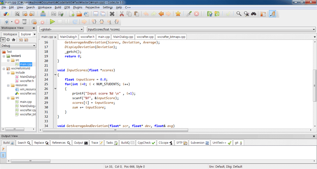Image resolution: width=317 pixels, height=169 pixels.
Task: Navigate backward with the orange left arrow
Action: tap(161, 14)
